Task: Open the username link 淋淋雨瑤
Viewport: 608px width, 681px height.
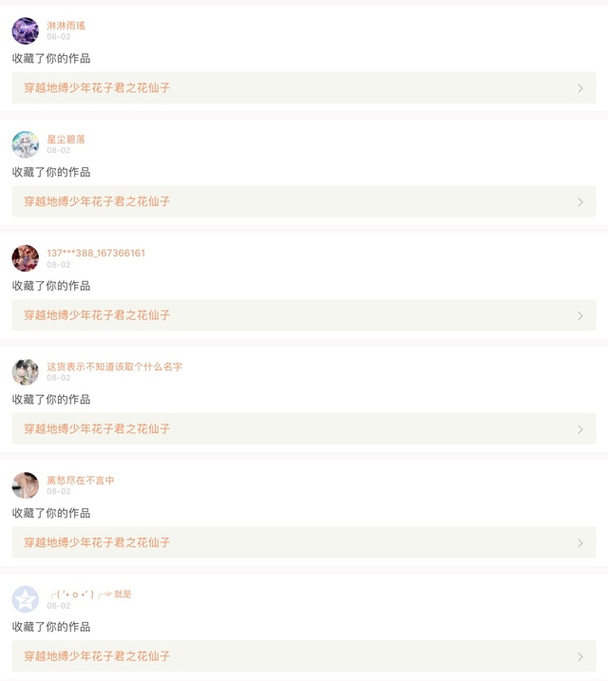Action: coord(66,26)
